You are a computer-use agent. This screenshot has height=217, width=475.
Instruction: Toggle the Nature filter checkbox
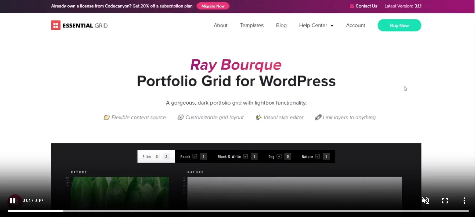[318, 156]
